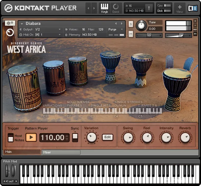Open the Purge dropdown menu
Screen dimensions: 201x186
(116, 29)
